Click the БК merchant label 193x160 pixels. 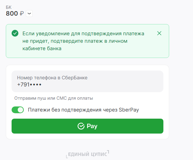[9, 7]
